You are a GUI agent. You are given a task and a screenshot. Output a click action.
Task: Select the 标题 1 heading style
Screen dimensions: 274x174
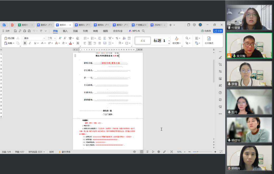coord(160,41)
